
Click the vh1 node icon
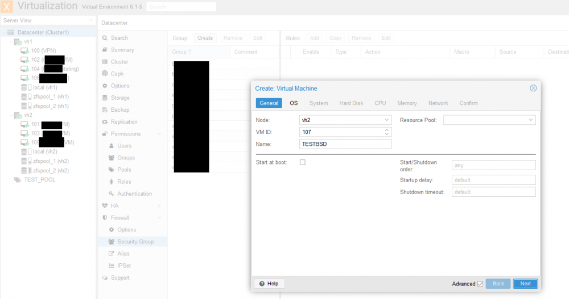click(x=18, y=42)
